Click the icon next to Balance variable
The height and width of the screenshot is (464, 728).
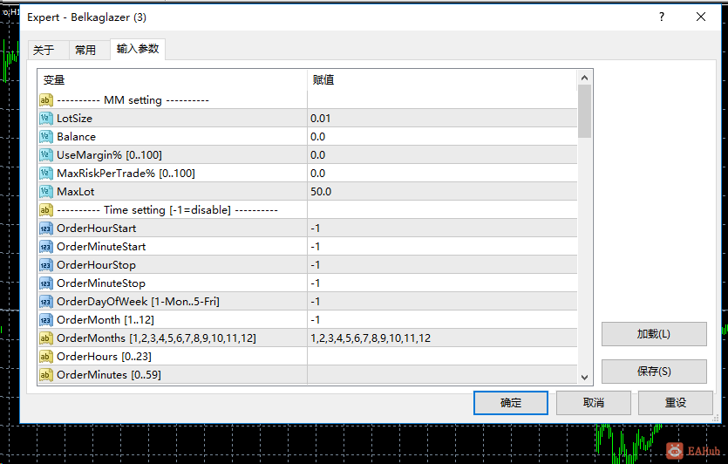[x=45, y=137]
